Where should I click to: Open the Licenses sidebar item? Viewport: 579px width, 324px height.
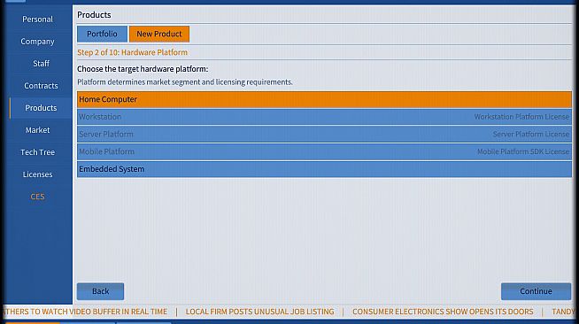click(37, 174)
